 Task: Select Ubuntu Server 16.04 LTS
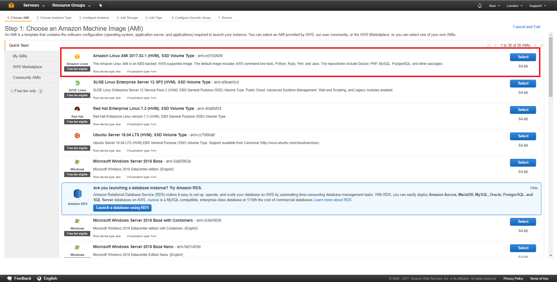[523, 136]
